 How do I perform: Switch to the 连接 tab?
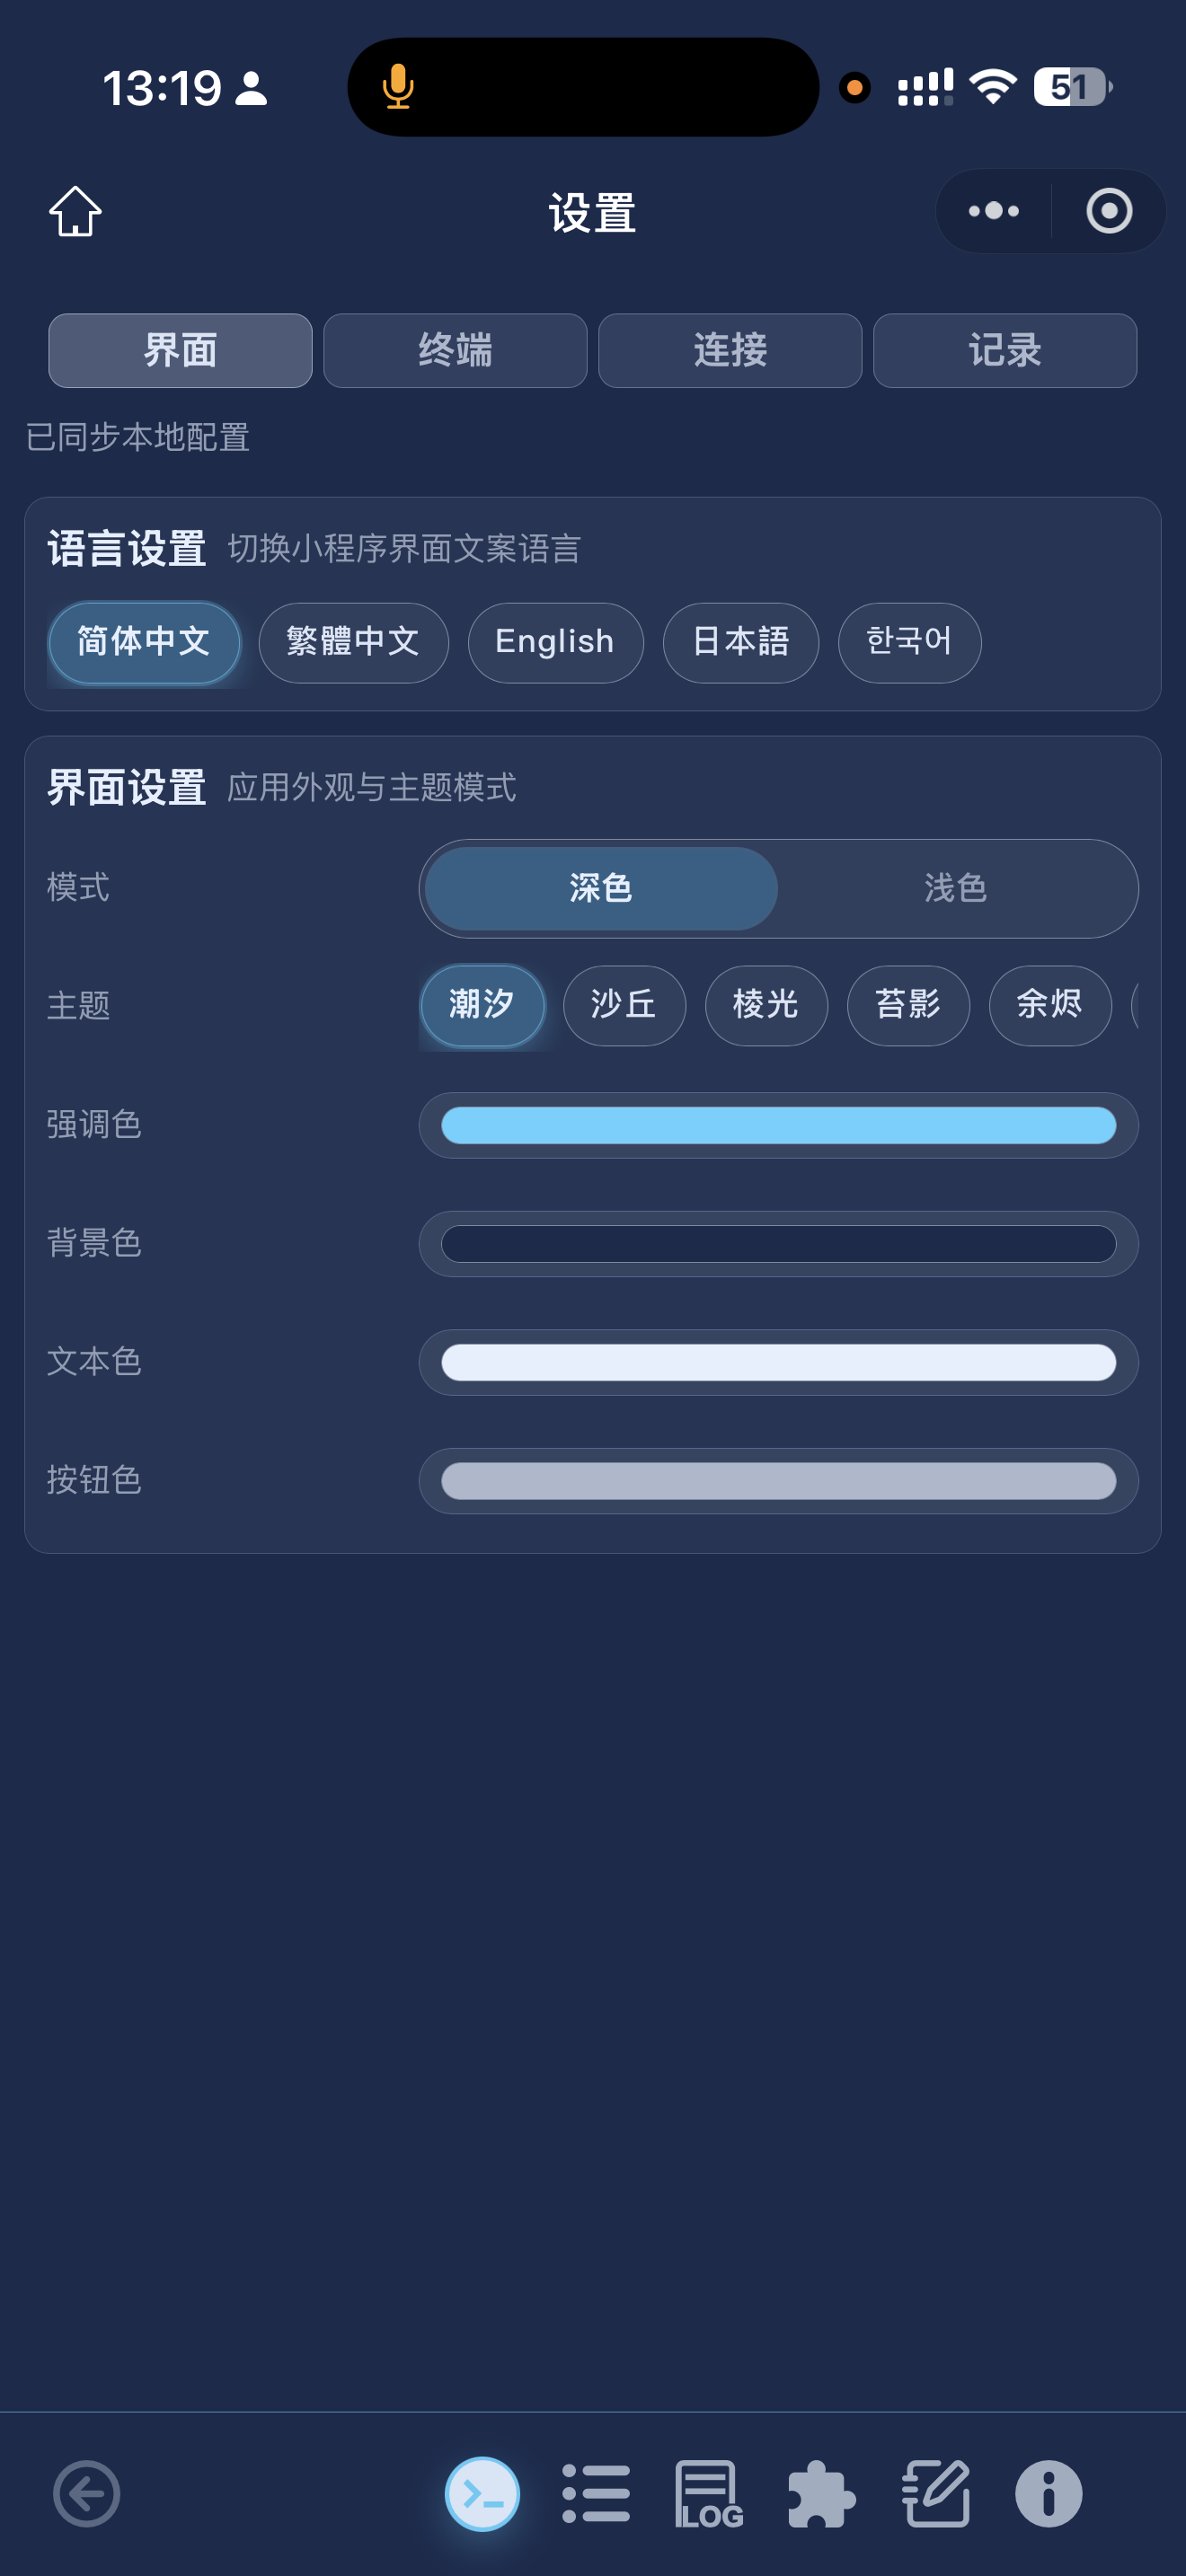point(730,351)
